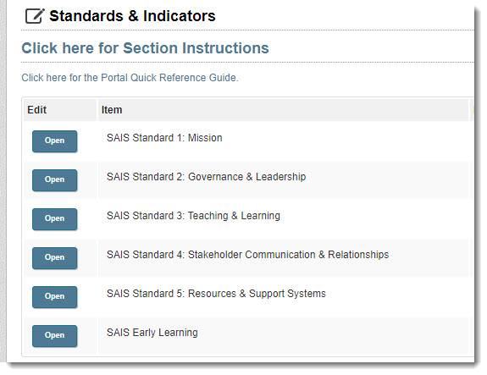Click the cut-off column header right of Item
Image resolution: width=487 pixels, height=375 pixels.
(x=472, y=110)
